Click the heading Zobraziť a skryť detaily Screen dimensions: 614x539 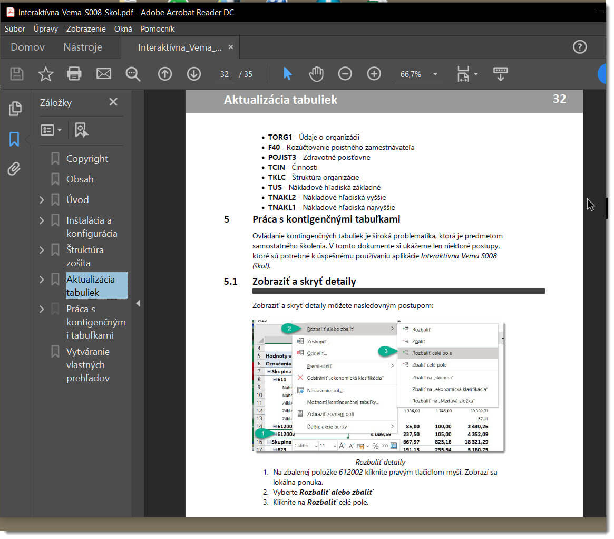tap(304, 282)
